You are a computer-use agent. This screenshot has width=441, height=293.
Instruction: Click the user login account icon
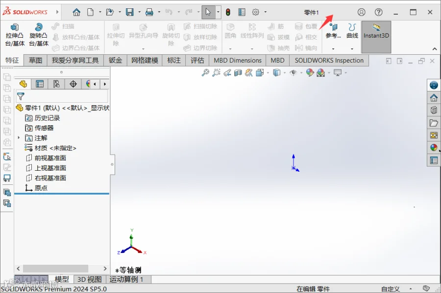click(x=362, y=12)
